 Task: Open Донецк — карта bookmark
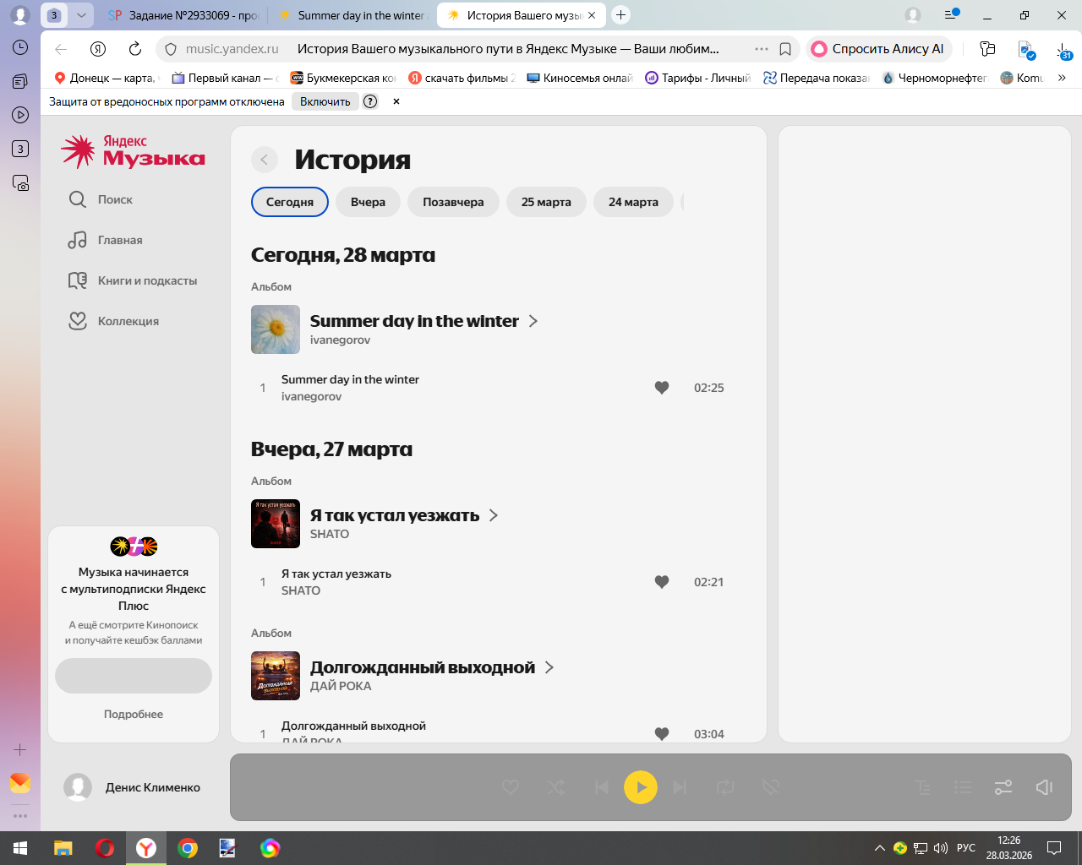coord(106,78)
